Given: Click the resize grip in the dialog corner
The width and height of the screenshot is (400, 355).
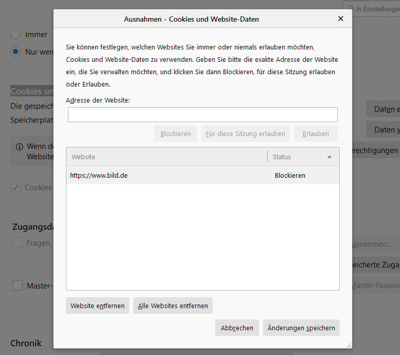Looking at the screenshot, I should 349,345.
